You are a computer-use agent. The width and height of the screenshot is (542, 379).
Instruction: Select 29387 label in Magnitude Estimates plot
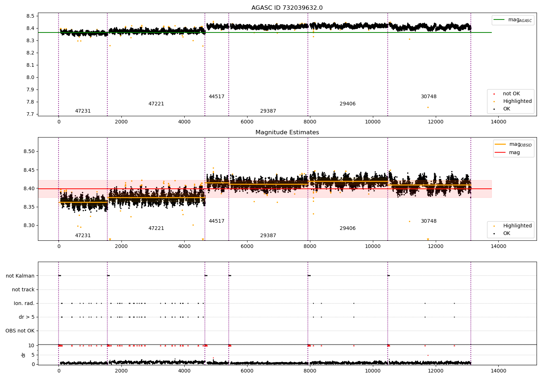[268, 236]
